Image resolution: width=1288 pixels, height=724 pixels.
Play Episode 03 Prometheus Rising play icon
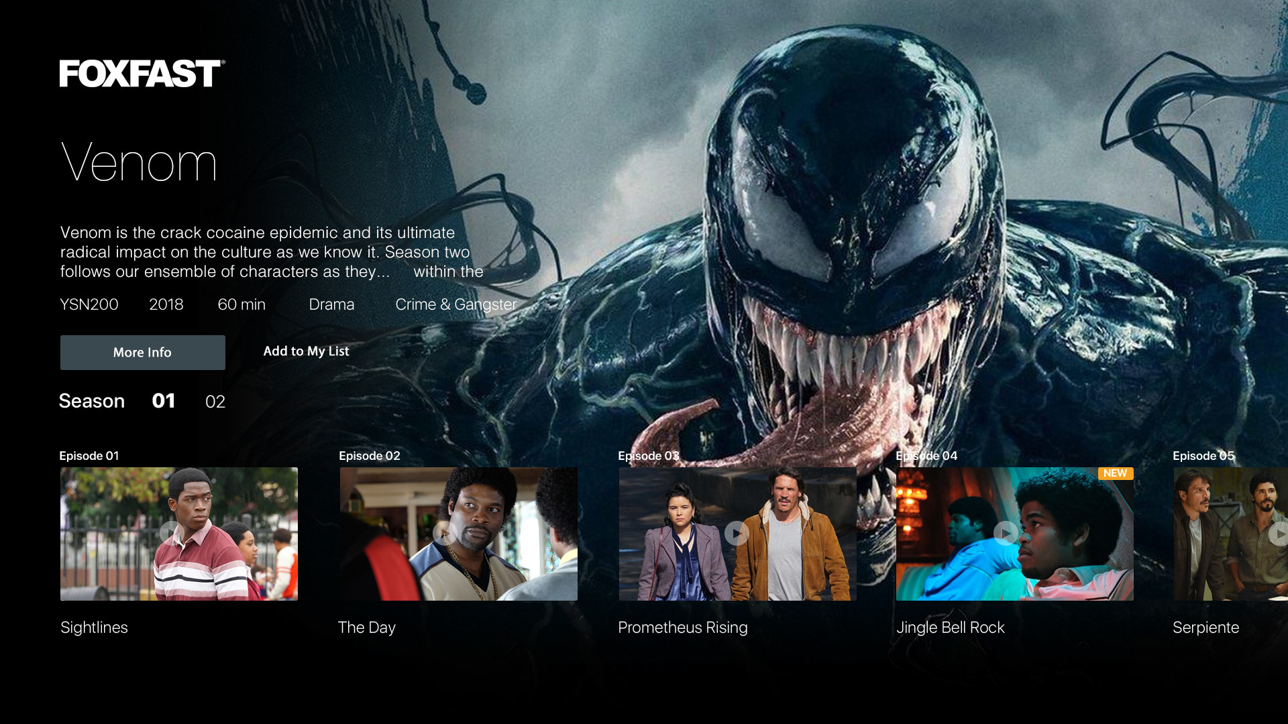click(x=737, y=534)
